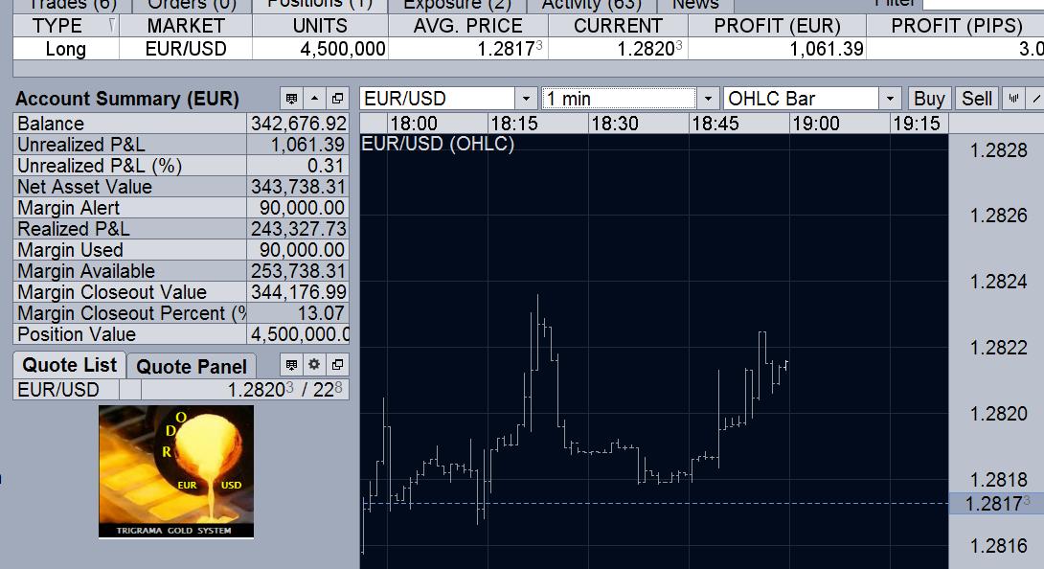Sort by CURRENT column header
This screenshot has width=1044, height=569.
click(x=618, y=26)
